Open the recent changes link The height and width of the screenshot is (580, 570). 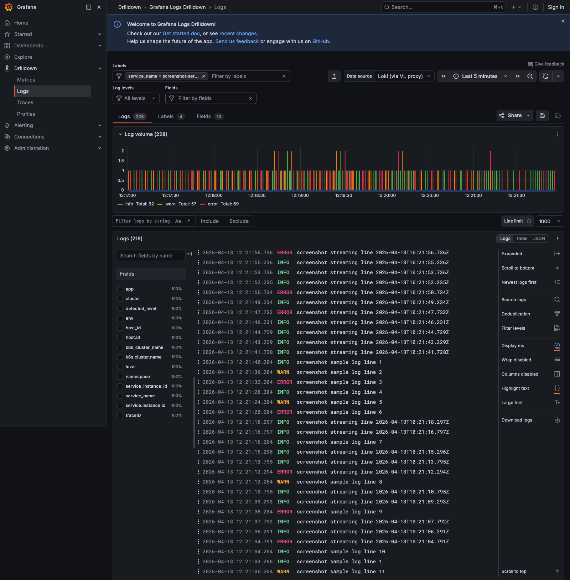(238, 33)
